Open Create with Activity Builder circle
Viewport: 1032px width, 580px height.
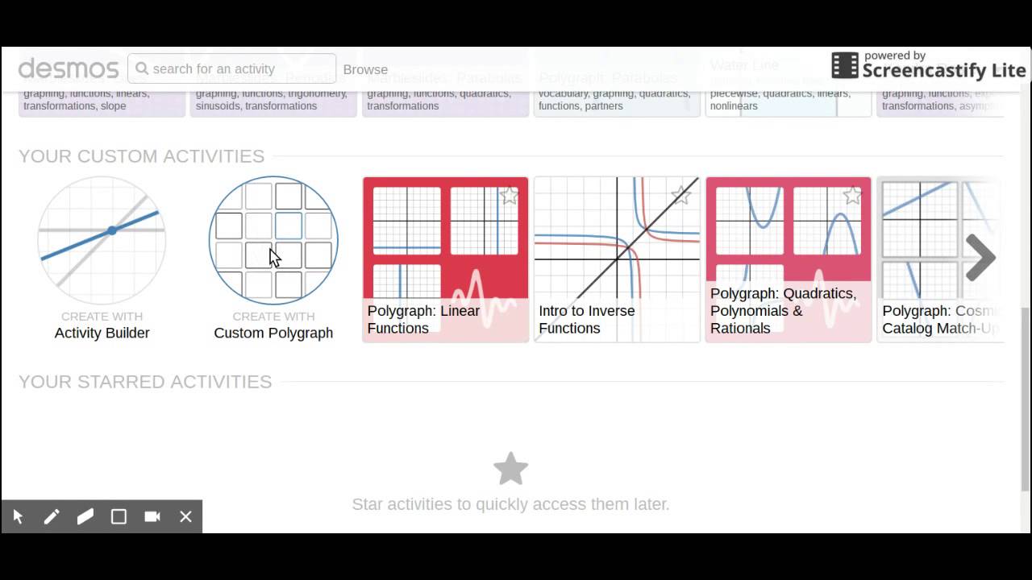[x=102, y=240]
